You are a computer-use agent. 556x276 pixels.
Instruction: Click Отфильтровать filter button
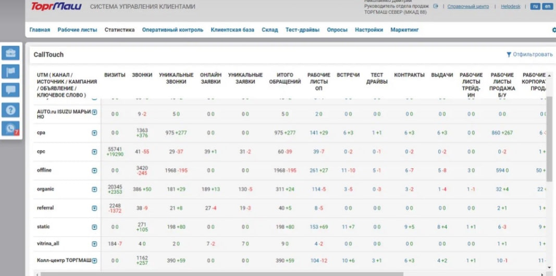coord(529,55)
